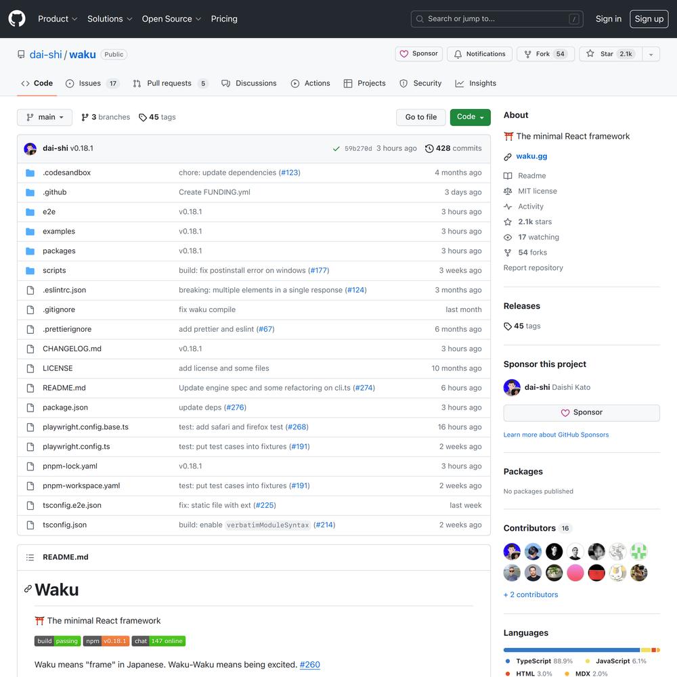The image size is (677, 677).
Task: Open the playwright.config.ts file
Action: pyautogui.click(x=76, y=446)
